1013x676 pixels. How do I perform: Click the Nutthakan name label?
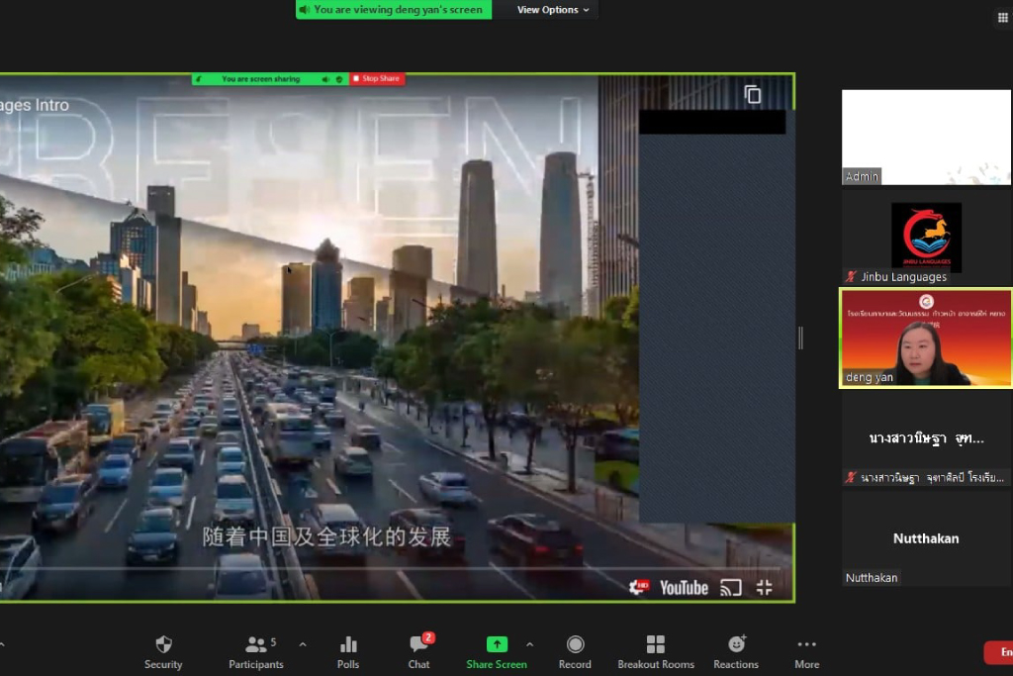(871, 578)
